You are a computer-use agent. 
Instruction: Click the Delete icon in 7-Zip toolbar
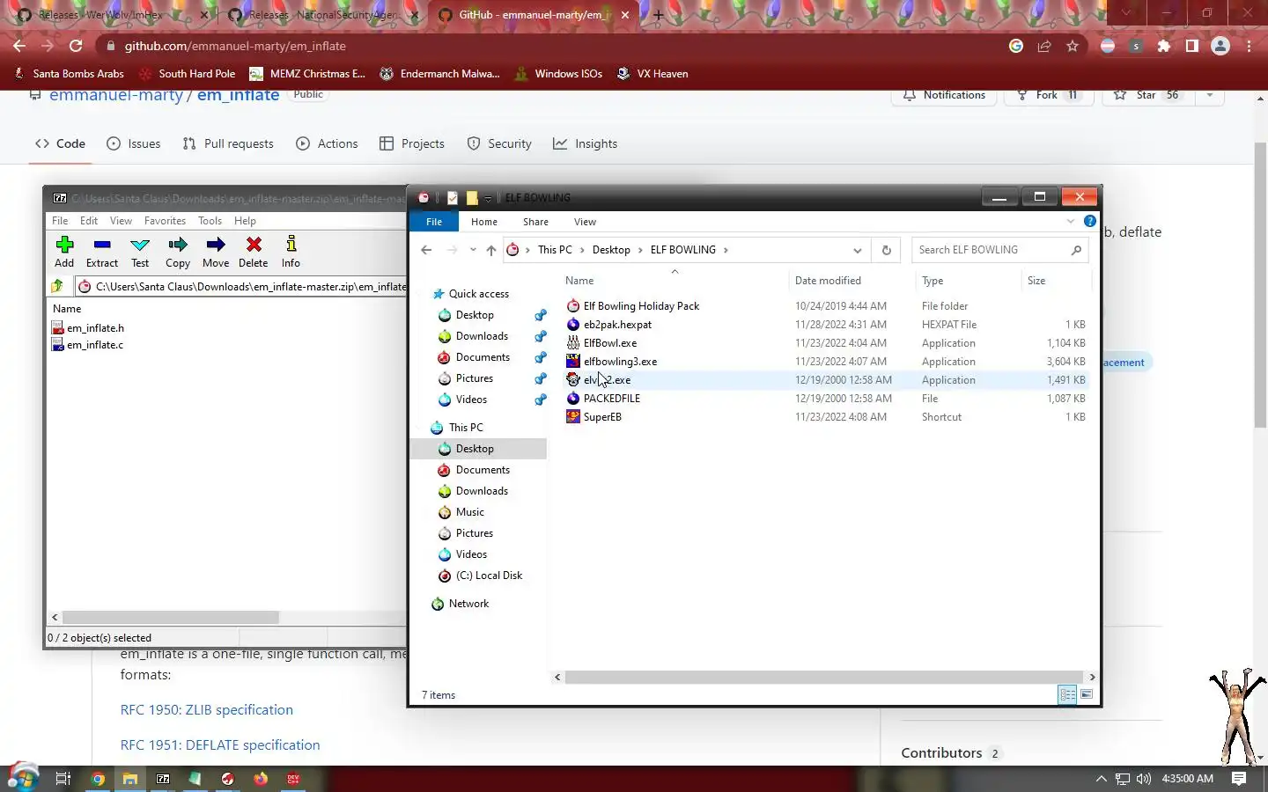tap(254, 252)
